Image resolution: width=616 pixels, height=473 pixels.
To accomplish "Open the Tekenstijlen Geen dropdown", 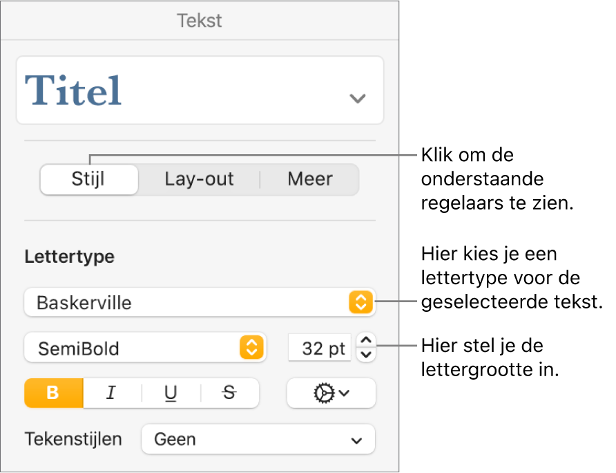I will pos(258,439).
